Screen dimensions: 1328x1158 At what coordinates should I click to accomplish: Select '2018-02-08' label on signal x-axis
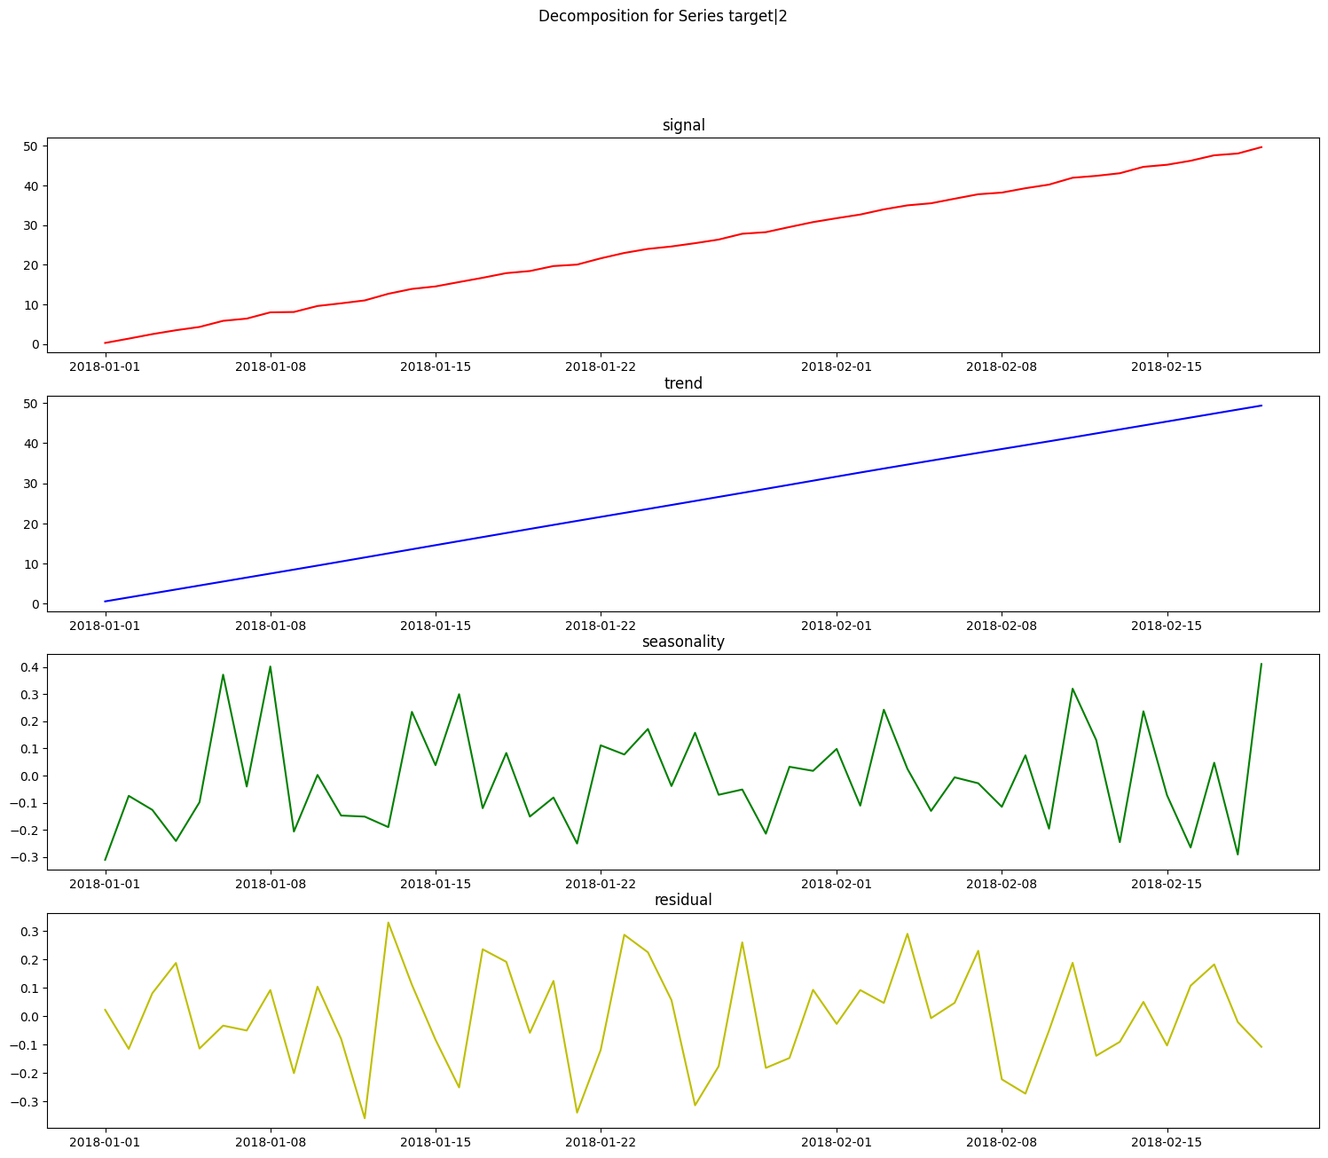pos(1002,366)
